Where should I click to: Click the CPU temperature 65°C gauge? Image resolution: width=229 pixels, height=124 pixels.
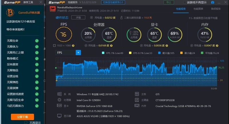click(109, 35)
